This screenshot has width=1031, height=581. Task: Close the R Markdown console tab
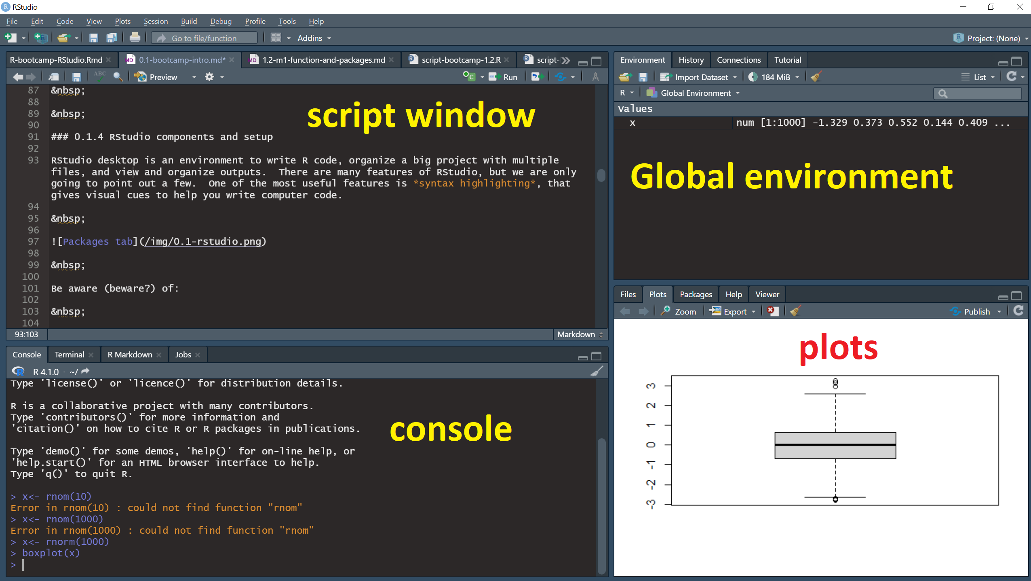(x=159, y=355)
